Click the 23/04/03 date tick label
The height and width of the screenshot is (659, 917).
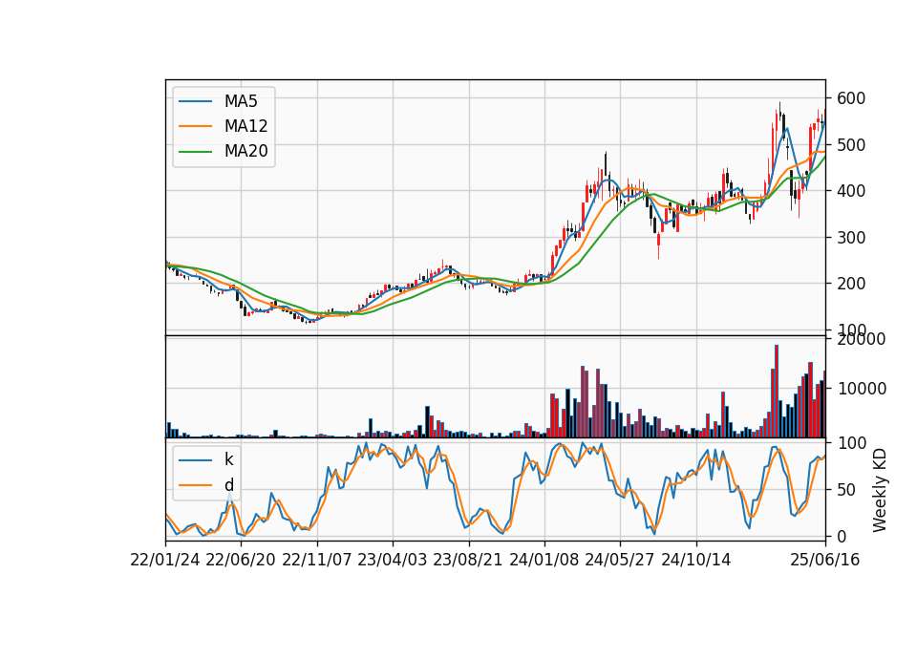coord(392,560)
